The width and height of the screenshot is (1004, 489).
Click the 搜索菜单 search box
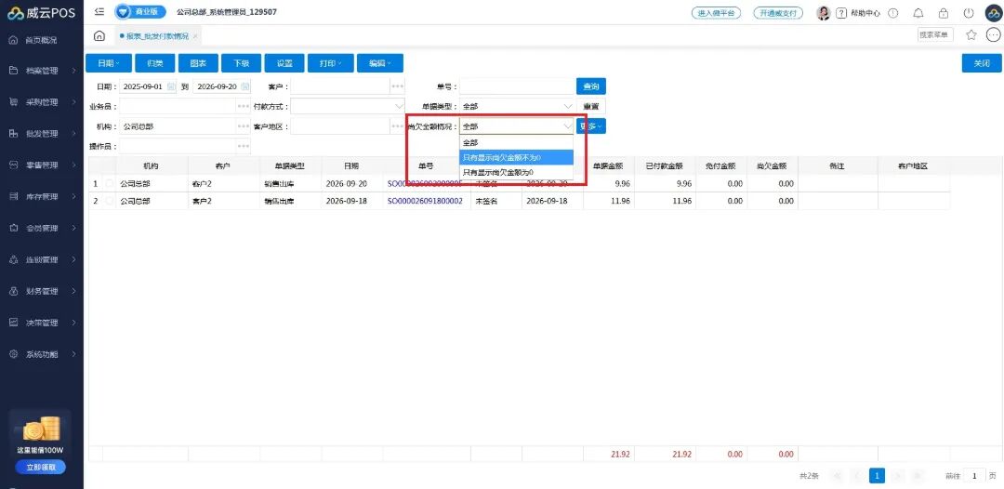[935, 35]
